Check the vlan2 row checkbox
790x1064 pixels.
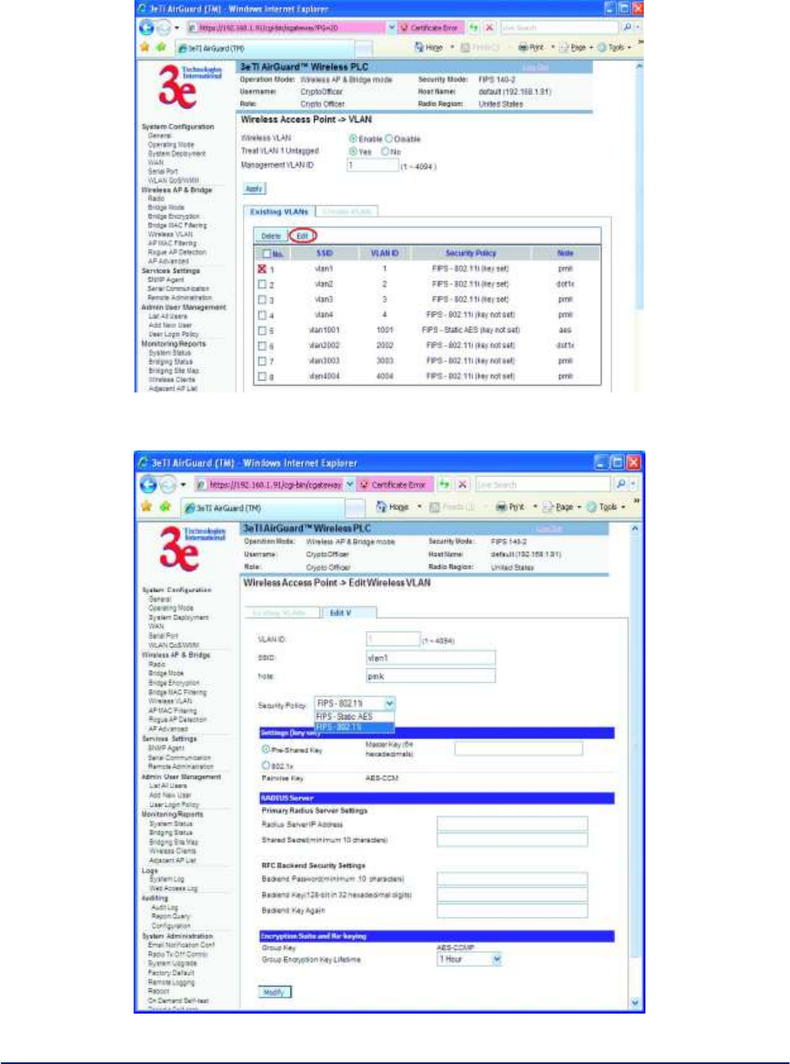click(263, 286)
